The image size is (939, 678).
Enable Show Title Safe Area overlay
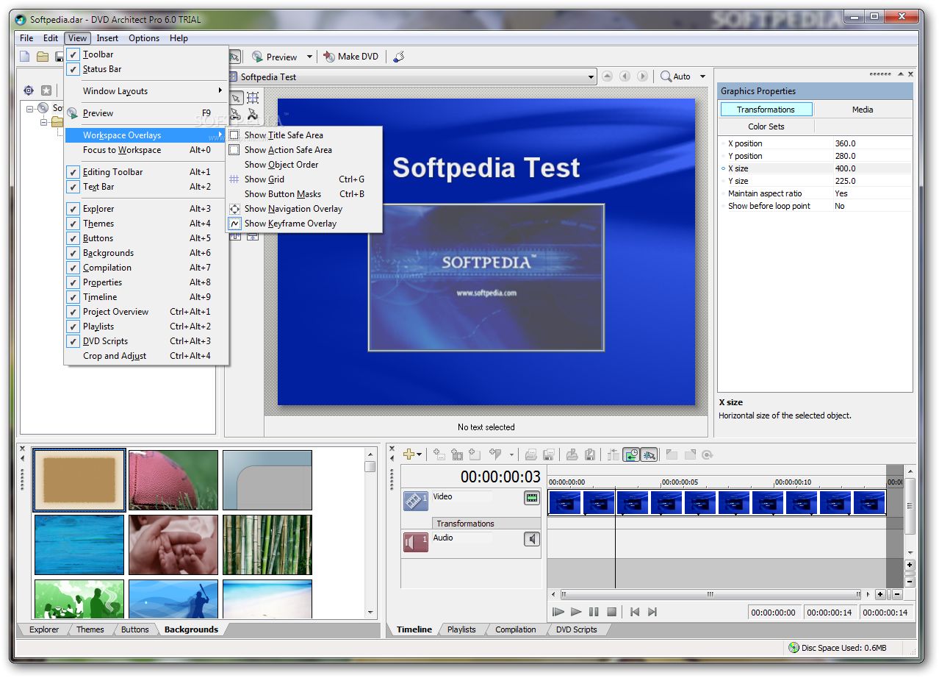click(304, 135)
